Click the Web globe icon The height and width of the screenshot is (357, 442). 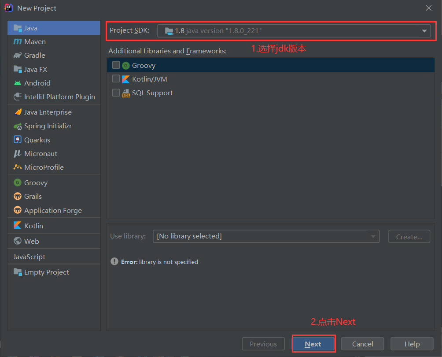(18, 241)
